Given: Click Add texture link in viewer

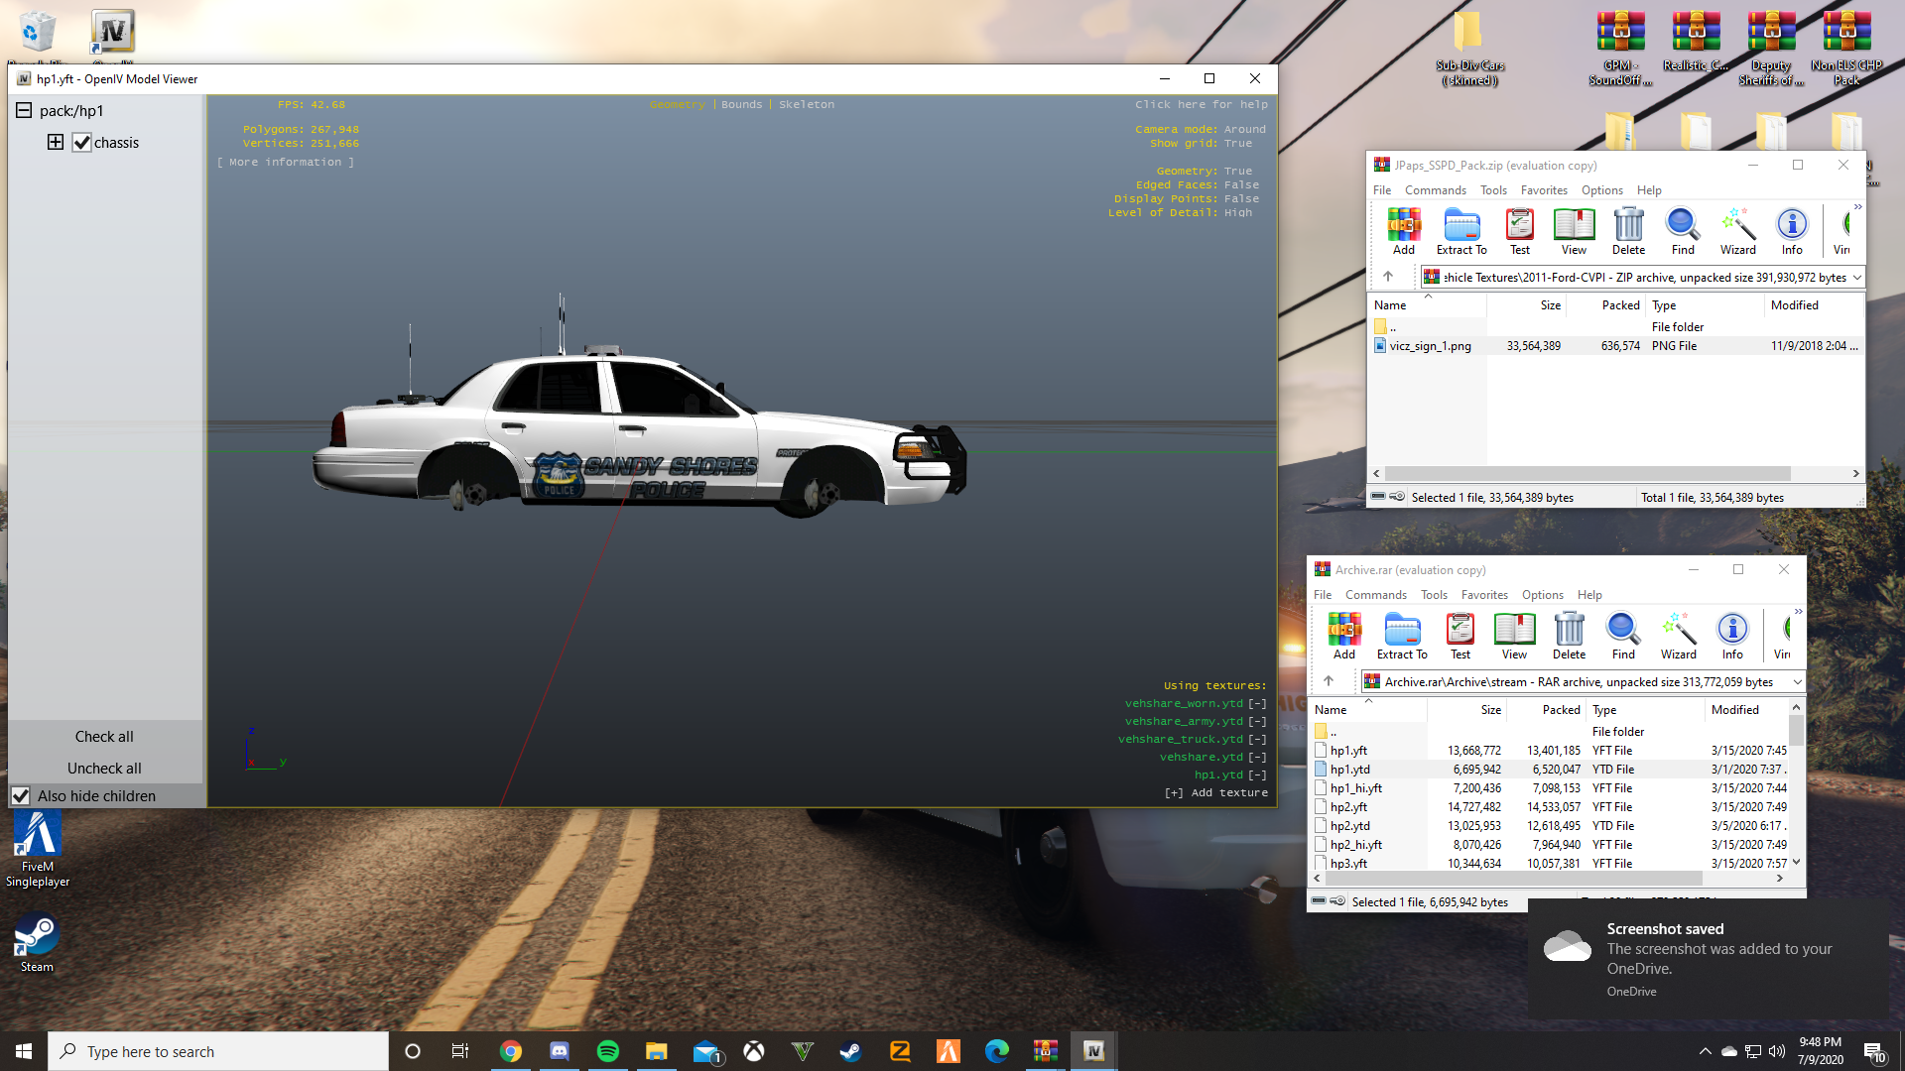Looking at the screenshot, I should coord(1216,793).
